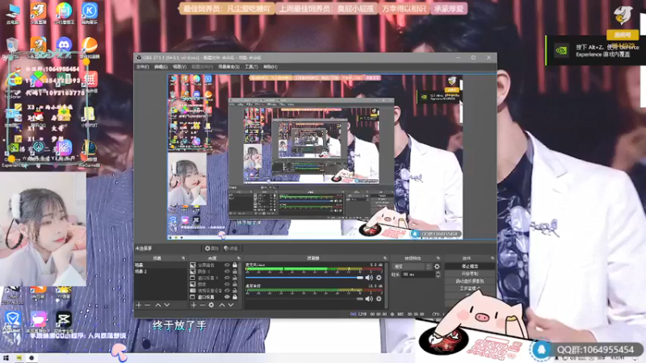646x363 pixels.
Task: Add a new source with the plus icon
Action: coord(193,306)
